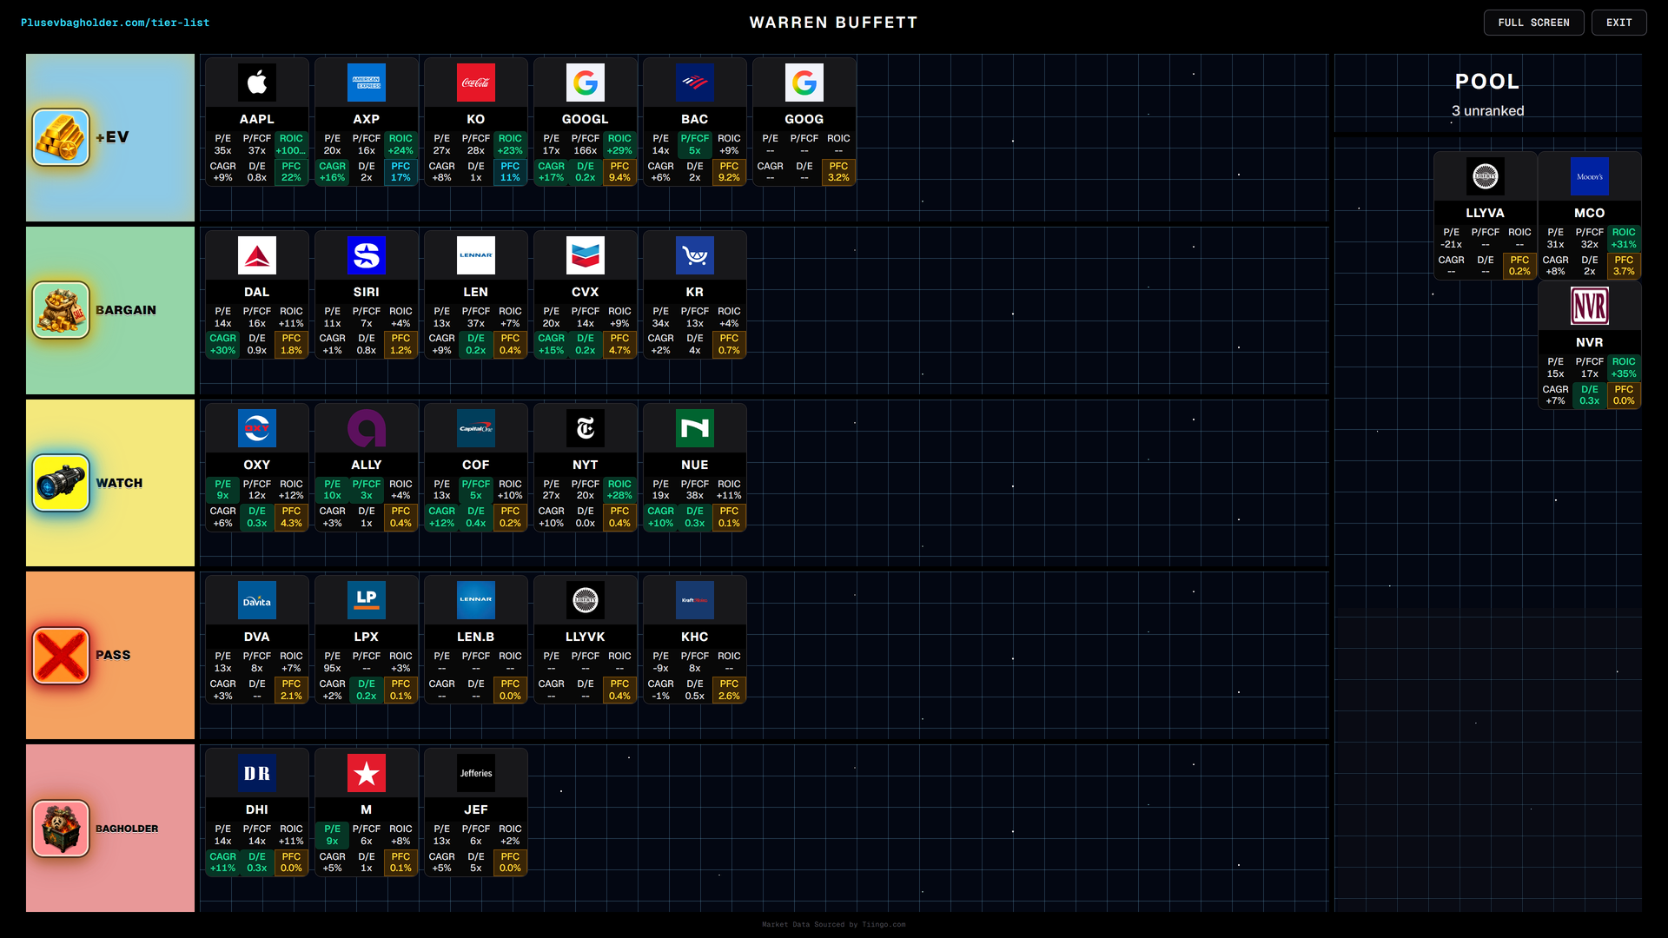Click the D/E 0.2x cell on LPX
Screen dimensions: 1668x938
click(367, 690)
